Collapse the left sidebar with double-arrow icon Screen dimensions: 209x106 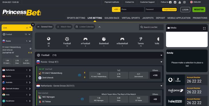(x=33, y=25)
